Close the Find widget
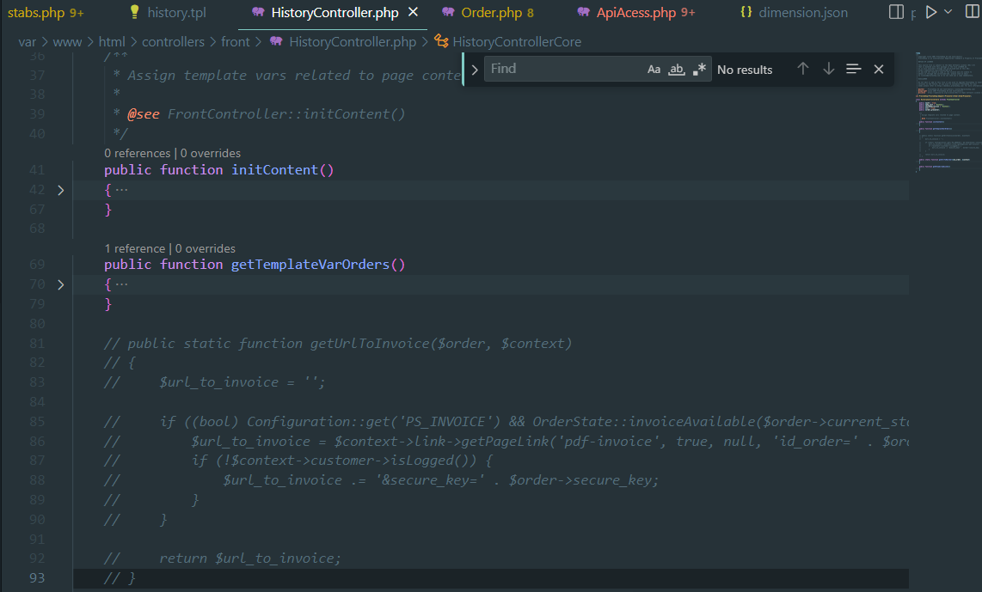Image resolution: width=982 pixels, height=592 pixels. pyautogui.click(x=878, y=69)
